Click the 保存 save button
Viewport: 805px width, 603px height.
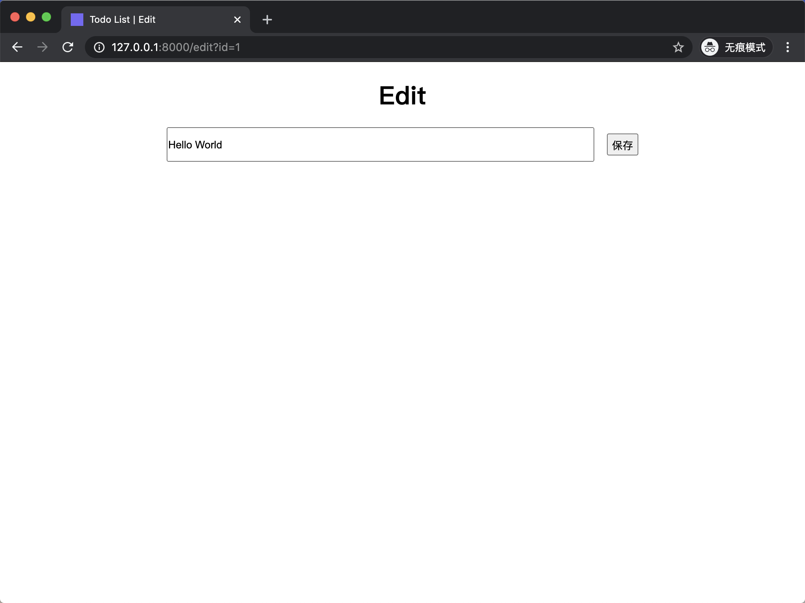pyautogui.click(x=622, y=144)
